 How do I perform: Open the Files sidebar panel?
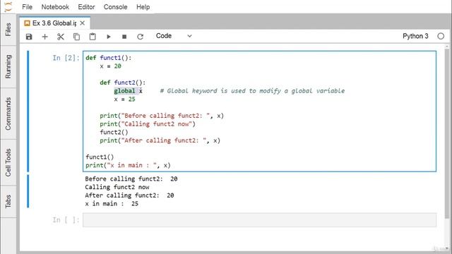8,30
